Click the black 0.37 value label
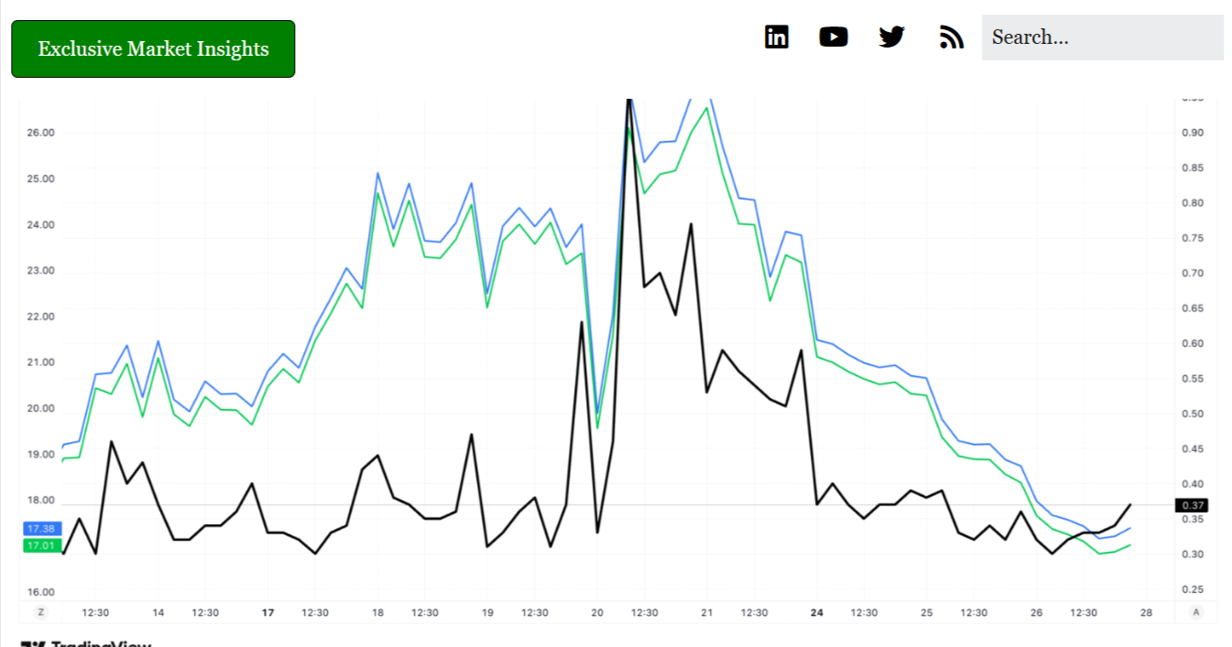The image size is (1232, 647). pyautogui.click(x=1192, y=505)
